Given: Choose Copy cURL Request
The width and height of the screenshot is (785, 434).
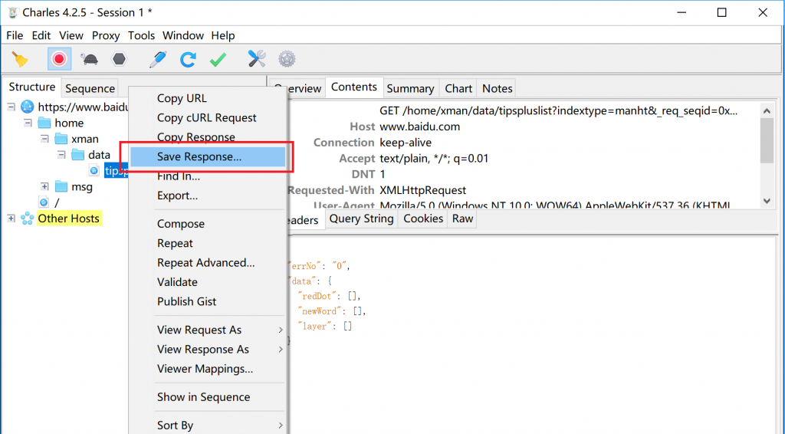Looking at the screenshot, I should click(207, 118).
